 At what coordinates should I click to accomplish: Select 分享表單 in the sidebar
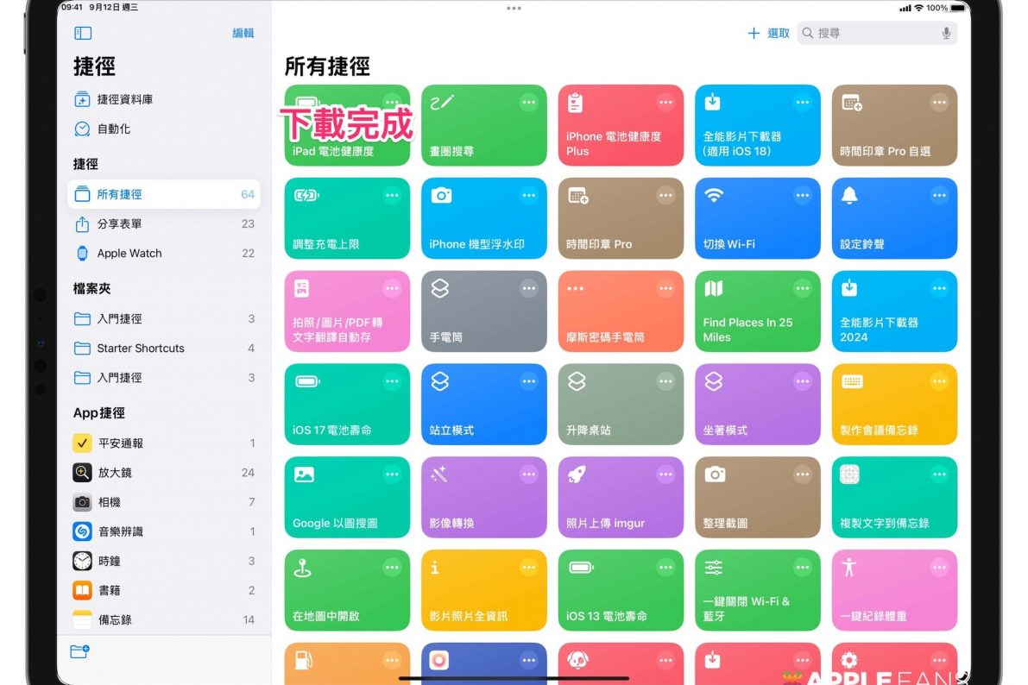coord(119,223)
